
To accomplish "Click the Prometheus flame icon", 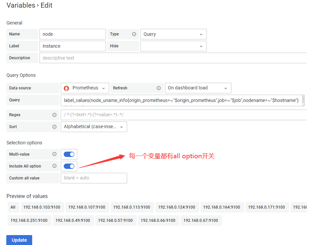I will pos(66,88).
